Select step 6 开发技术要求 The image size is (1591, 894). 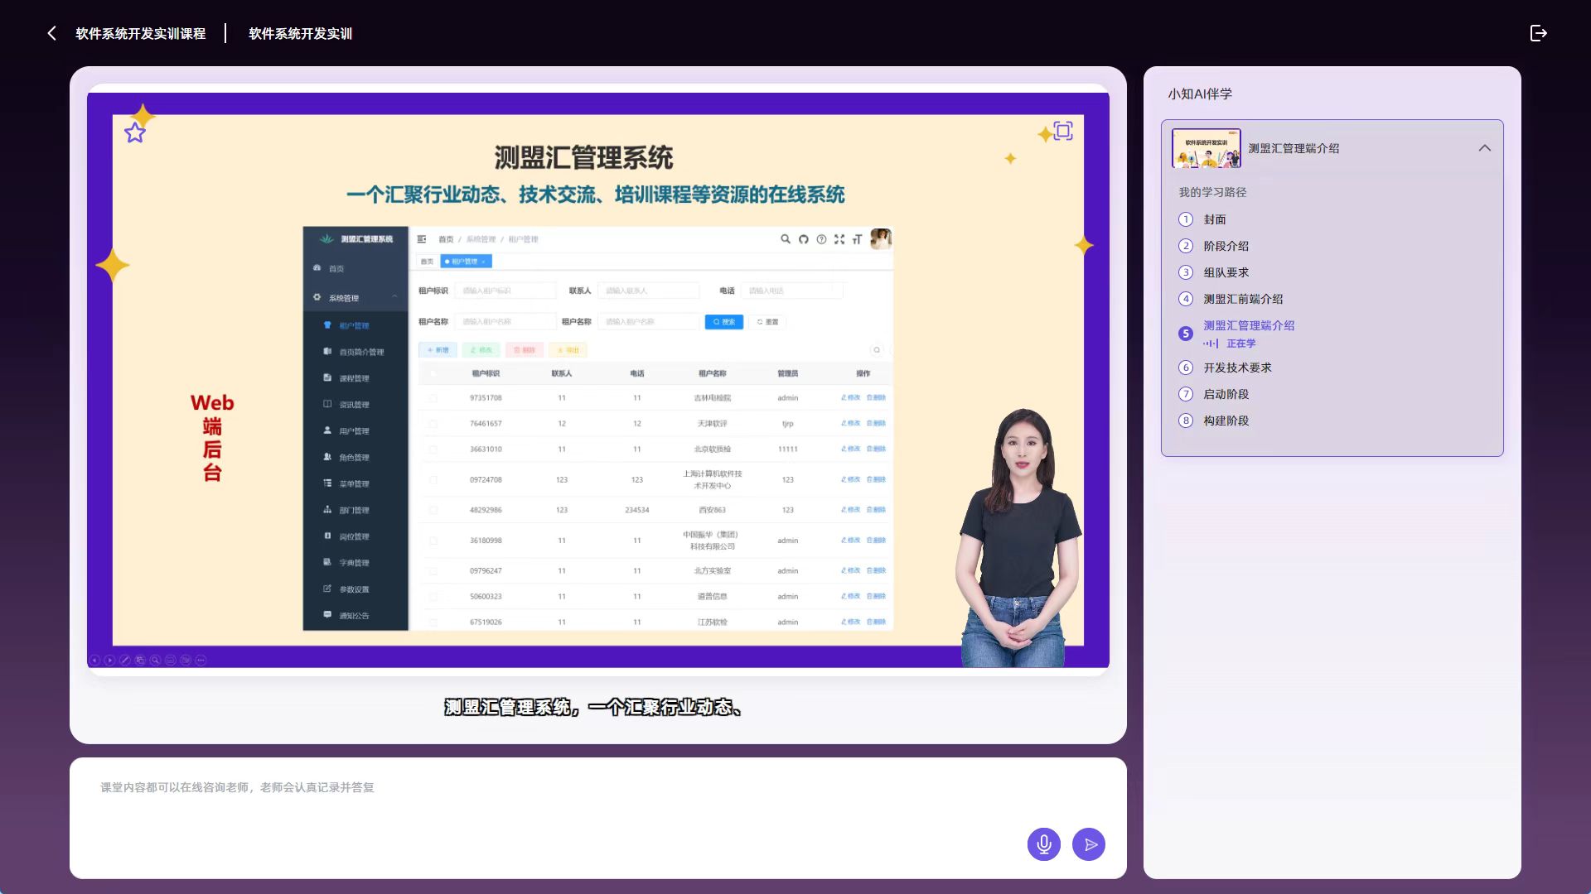tap(1236, 368)
